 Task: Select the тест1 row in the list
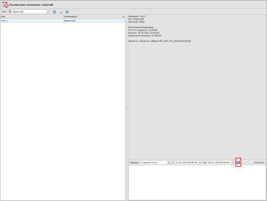coord(32,21)
